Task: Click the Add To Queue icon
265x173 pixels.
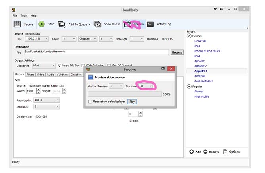Action: tap(61, 24)
